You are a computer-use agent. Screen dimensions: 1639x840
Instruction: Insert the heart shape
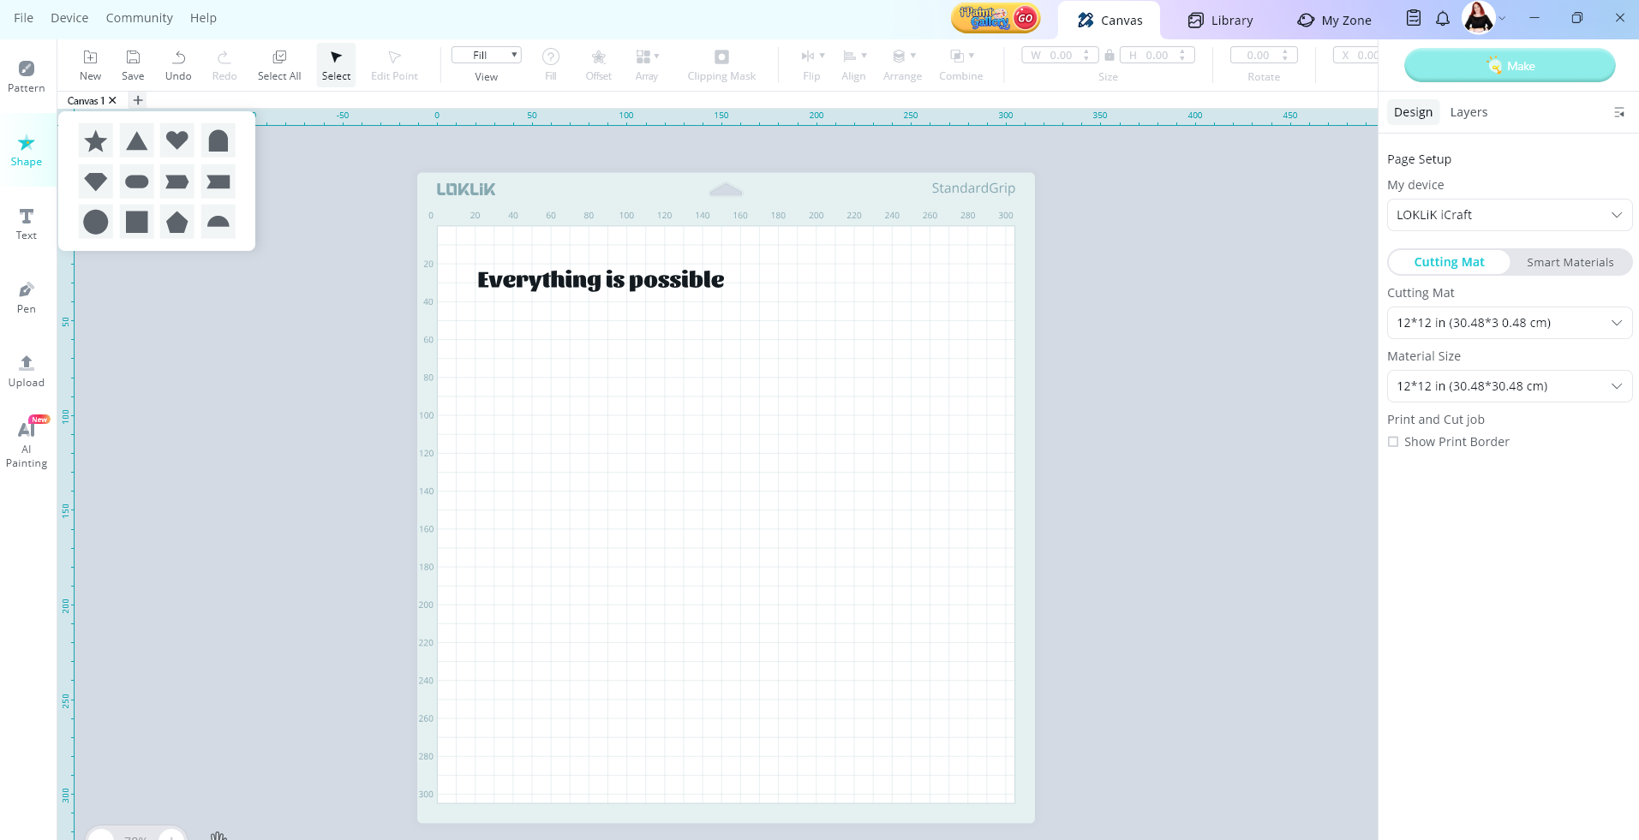coord(177,140)
